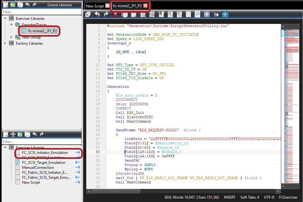Undo in the lower library toolbar
303x202 pixels.
(34, 134)
